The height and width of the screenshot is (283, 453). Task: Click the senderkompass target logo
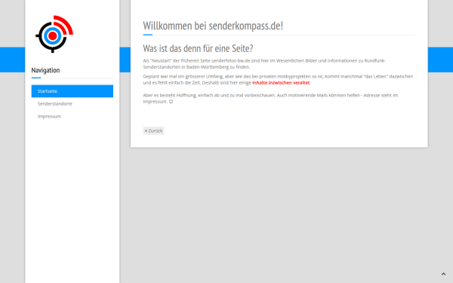tap(54, 34)
